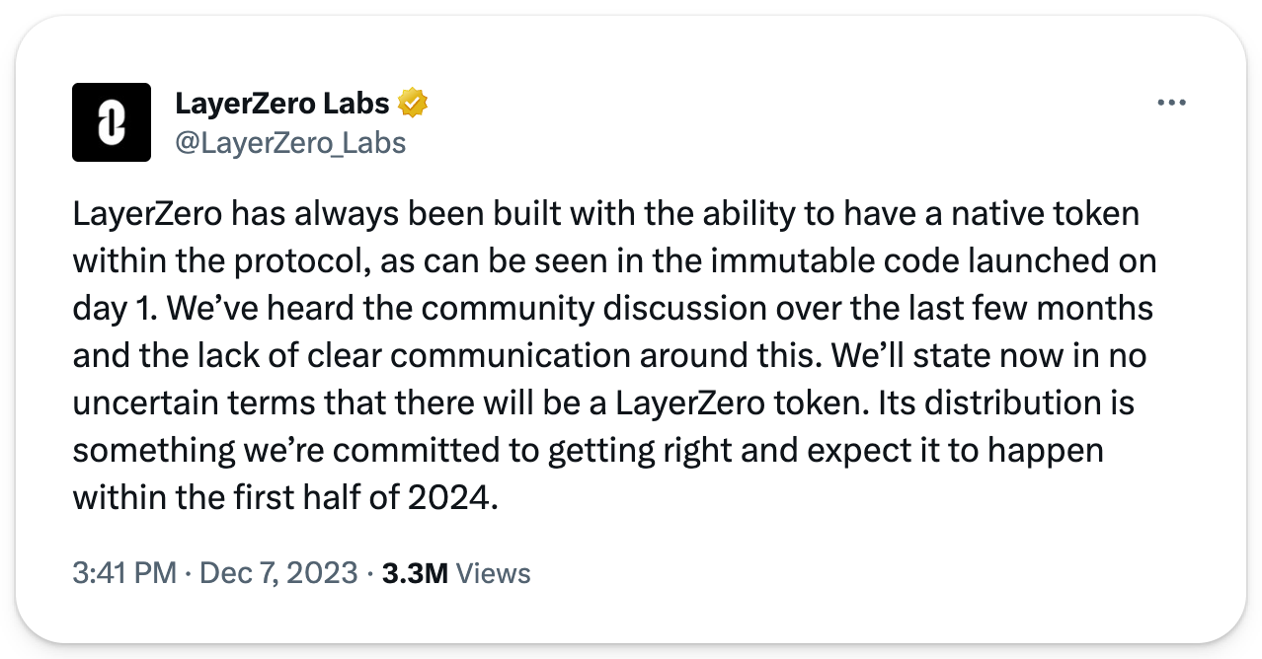This screenshot has height=659, width=1262.
Task: Open the @LayerZero_Labs handle link
Action: (290, 142)
